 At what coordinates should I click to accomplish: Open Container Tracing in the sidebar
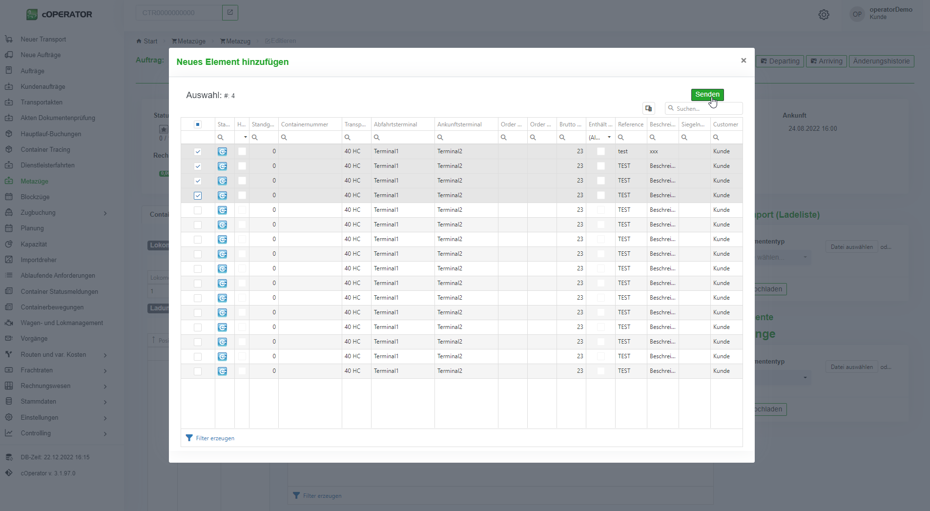[45, 150]
